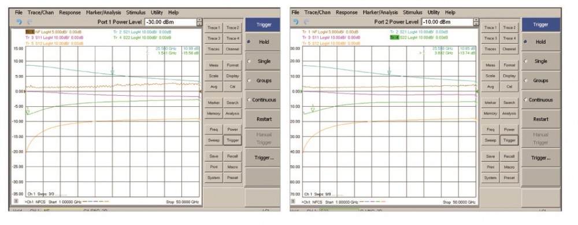Viewport: 578px width, 225px height.
Task: Click the S21 marker triangle on left plot
Action: (113, 73)
